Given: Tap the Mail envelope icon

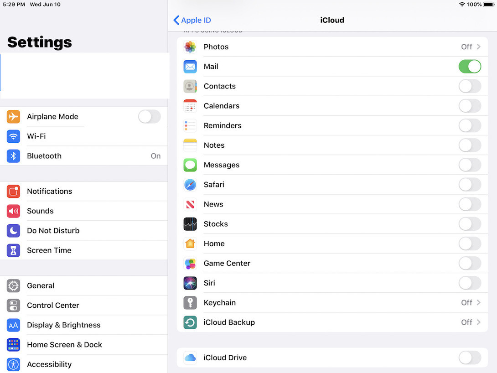Looking at the screenshot, I should click(190, 67).
